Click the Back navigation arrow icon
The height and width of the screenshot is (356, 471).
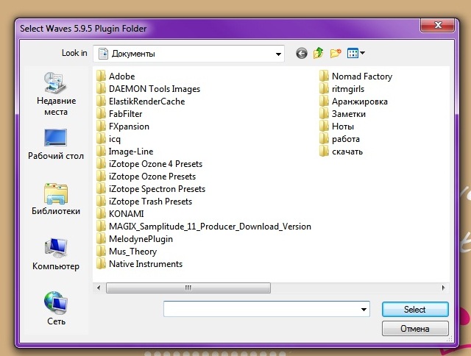click(301, 53)
